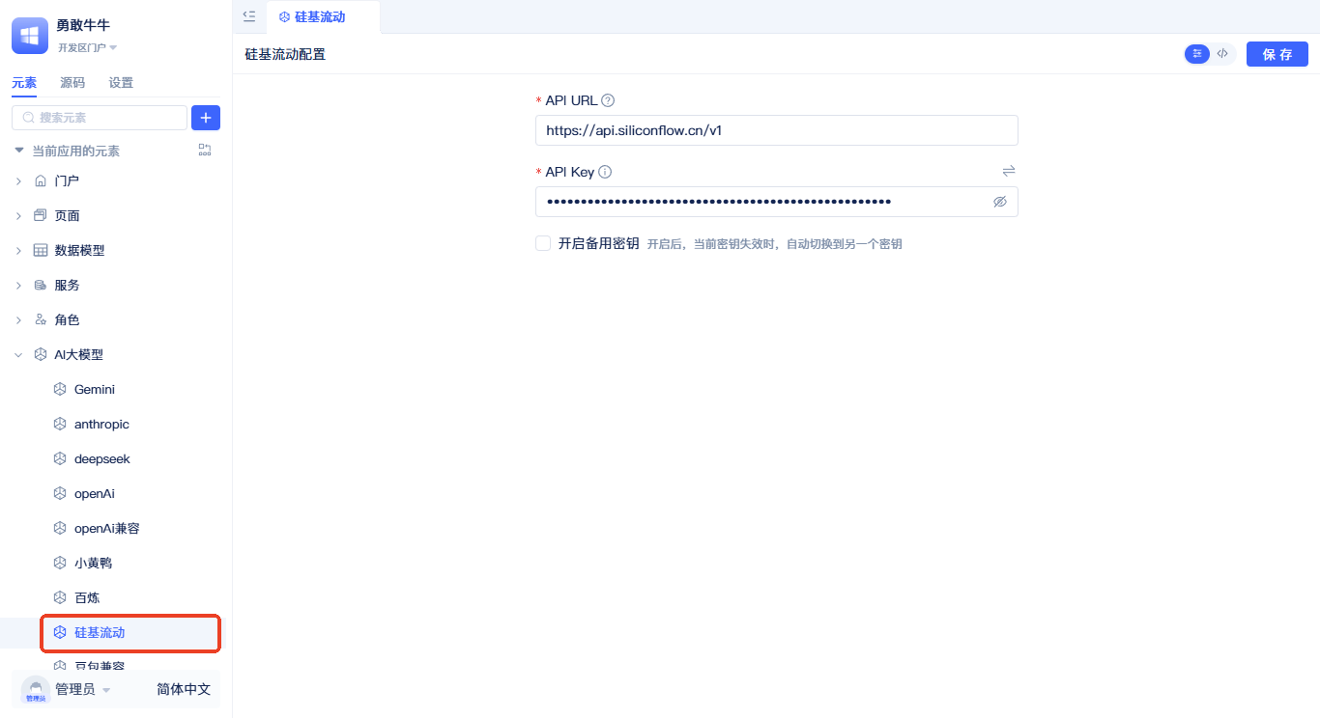Collapse the 当前应用的元素 section triangle
This screenshot has width=1320, height=718.
[18, 151]
